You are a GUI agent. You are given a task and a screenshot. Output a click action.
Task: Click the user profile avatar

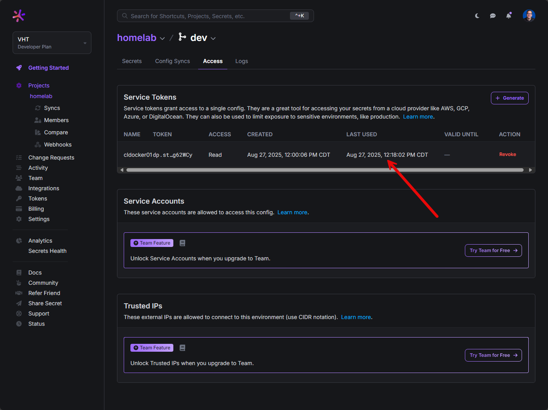[x=529, y=16]
